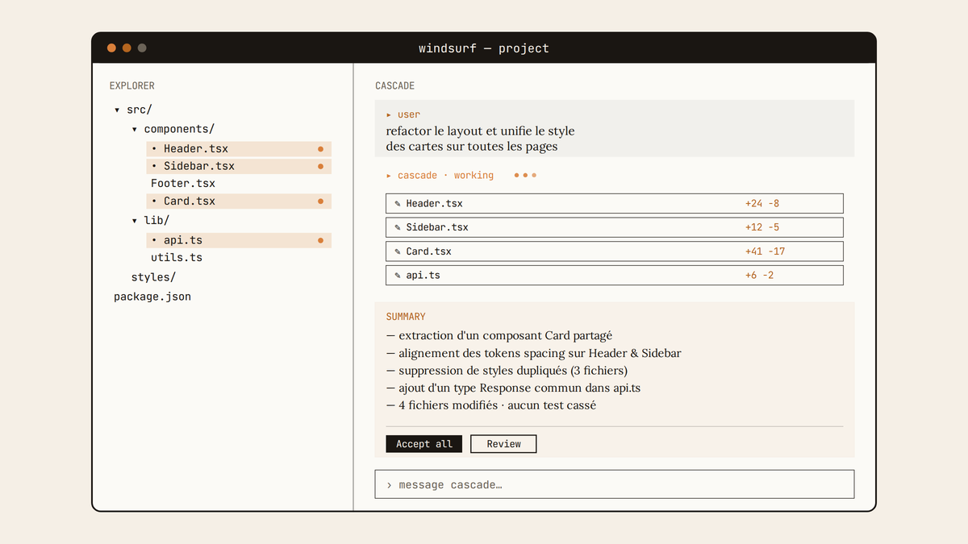
Task: Click modified dot indicator on Header.tsx
Action: coord(320,149)
